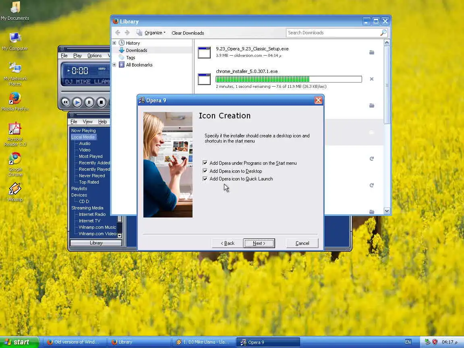
Task: Open folder icon below chrome_installer download
Action: point(372,106)
